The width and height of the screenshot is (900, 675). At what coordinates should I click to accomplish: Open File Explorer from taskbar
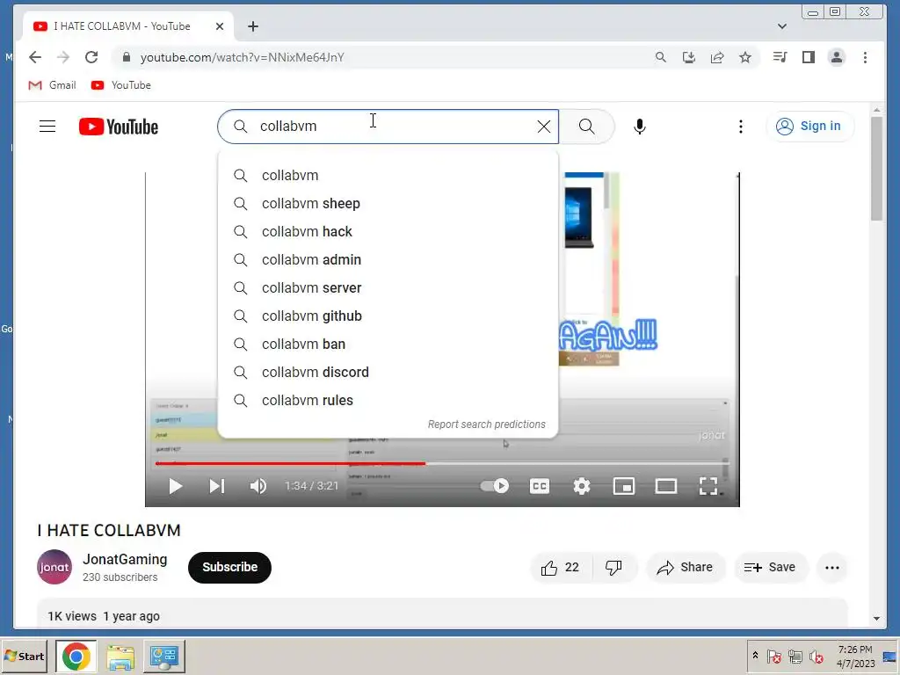120,656
